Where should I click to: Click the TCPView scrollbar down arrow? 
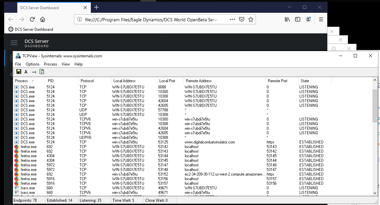pyautogui.click(x=375, y=193)
